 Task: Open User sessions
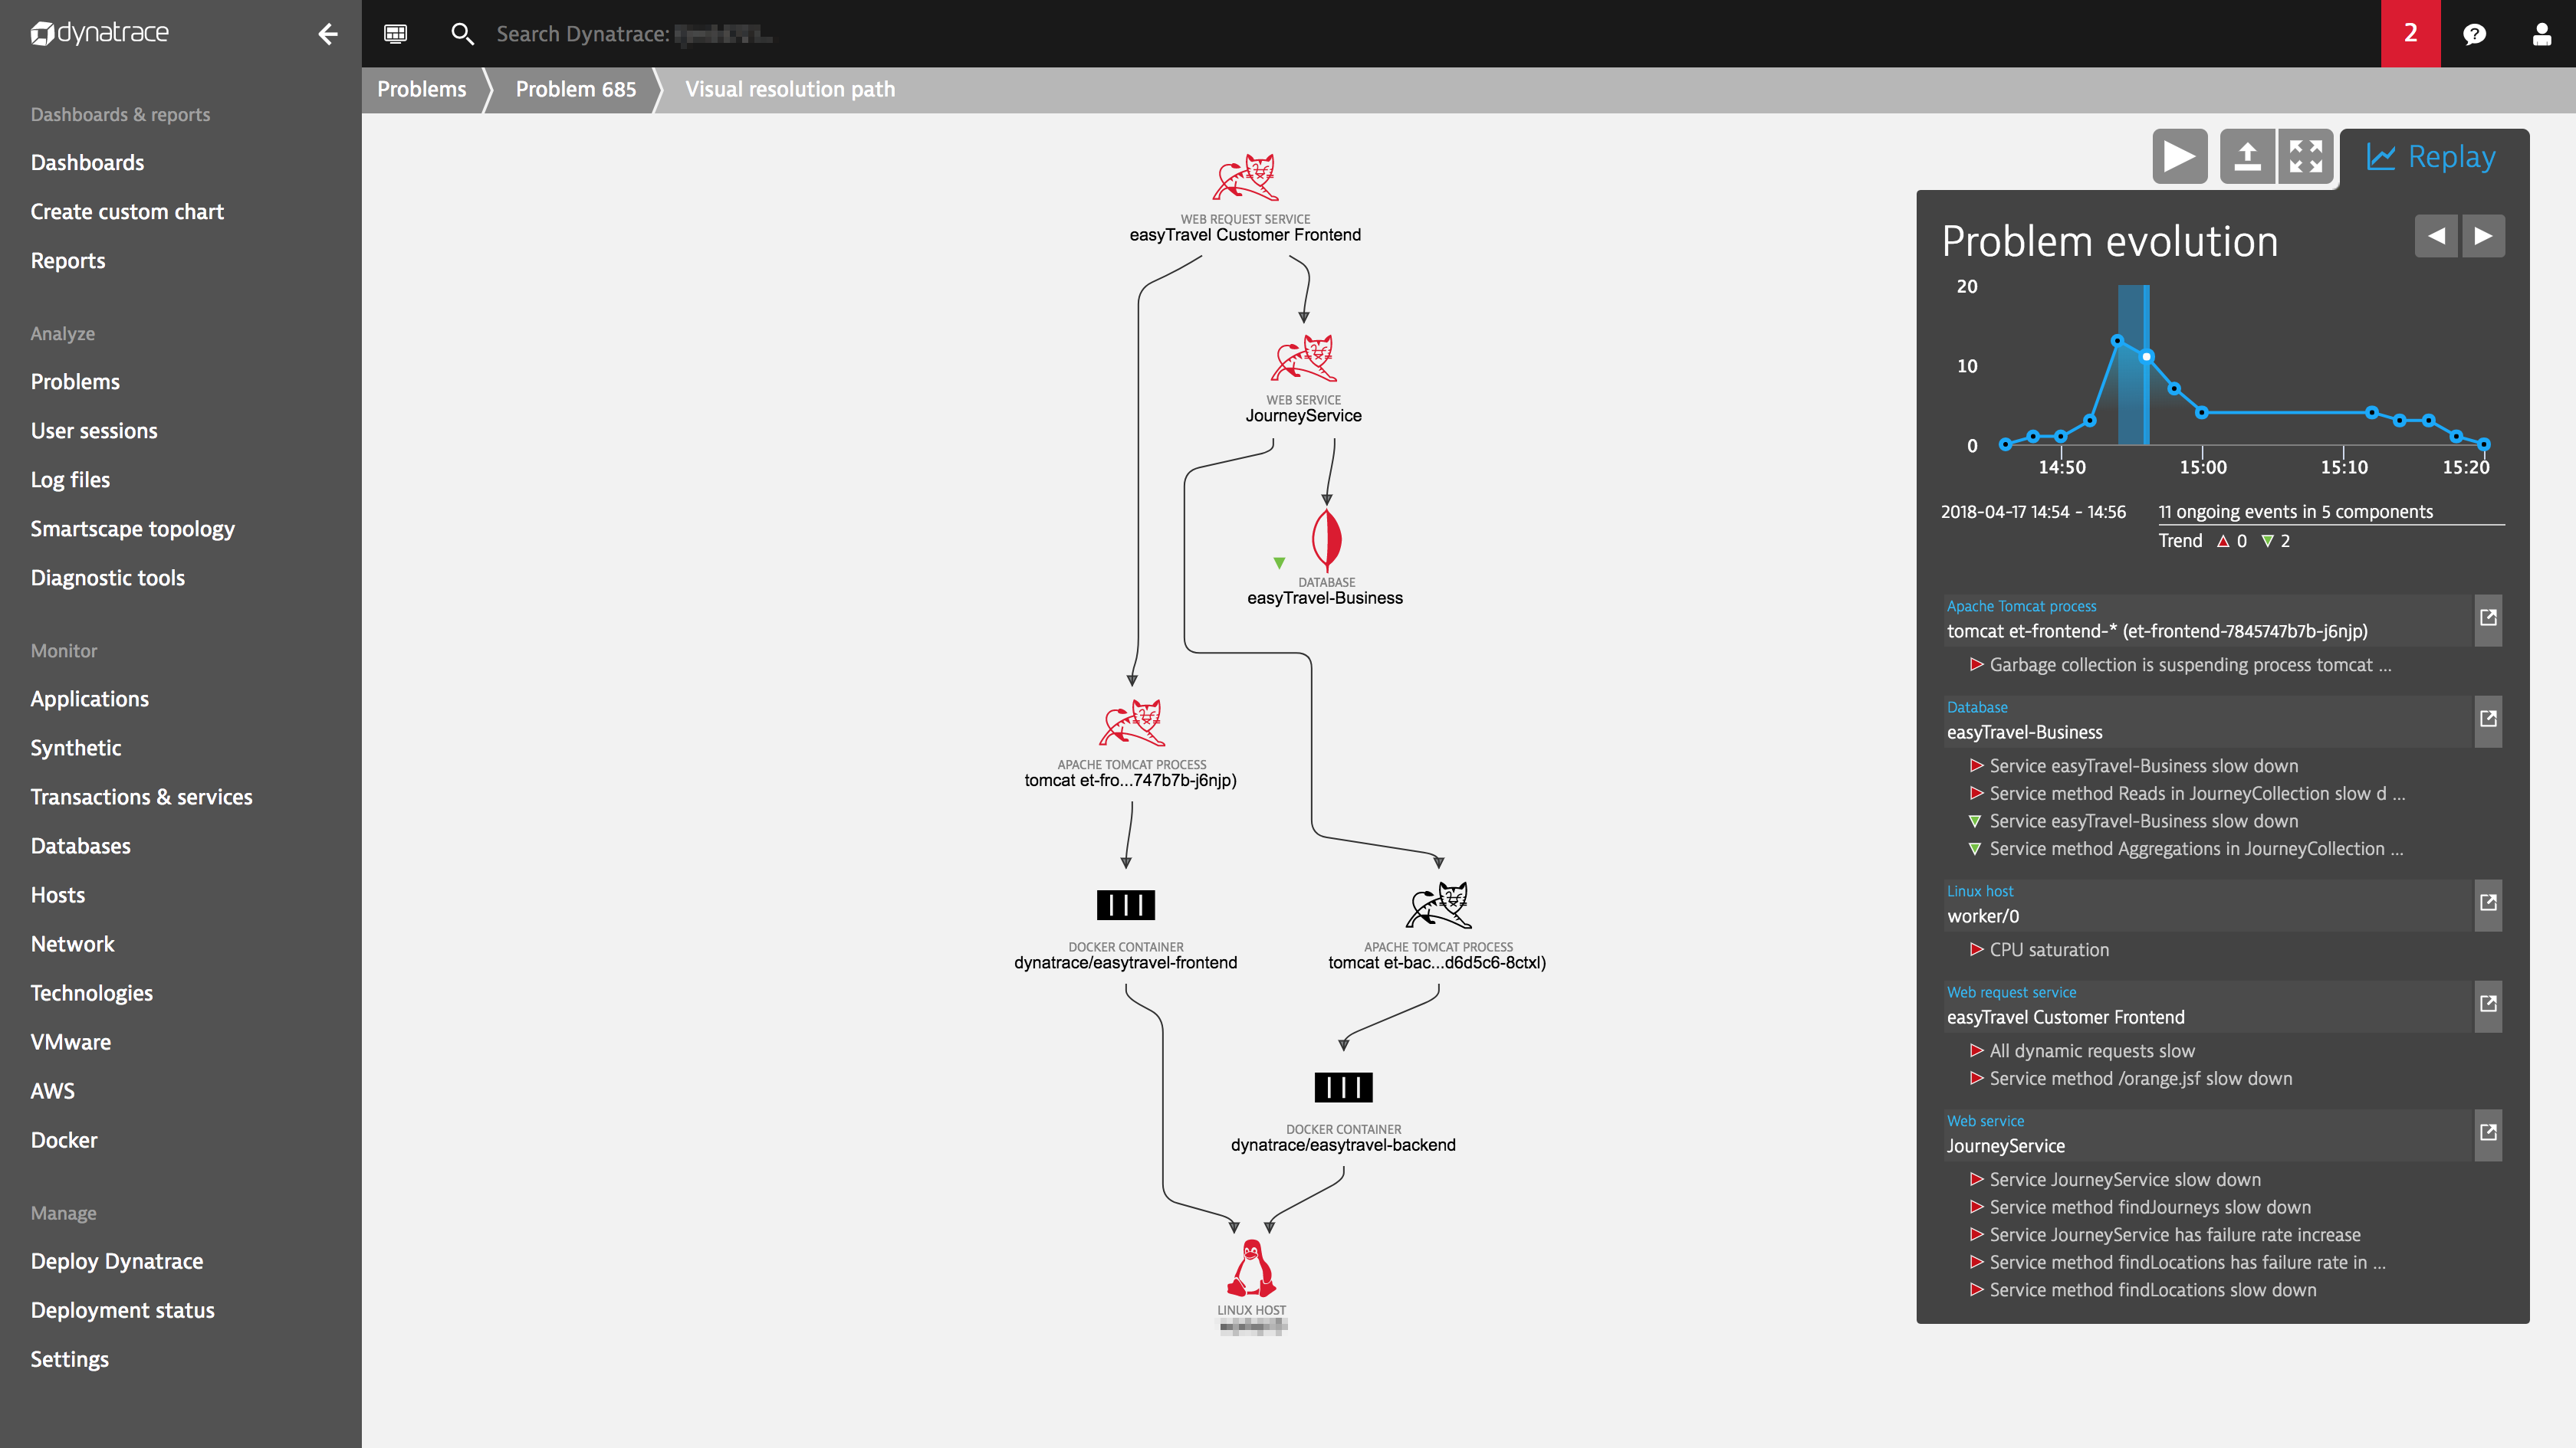coord(94,430)
